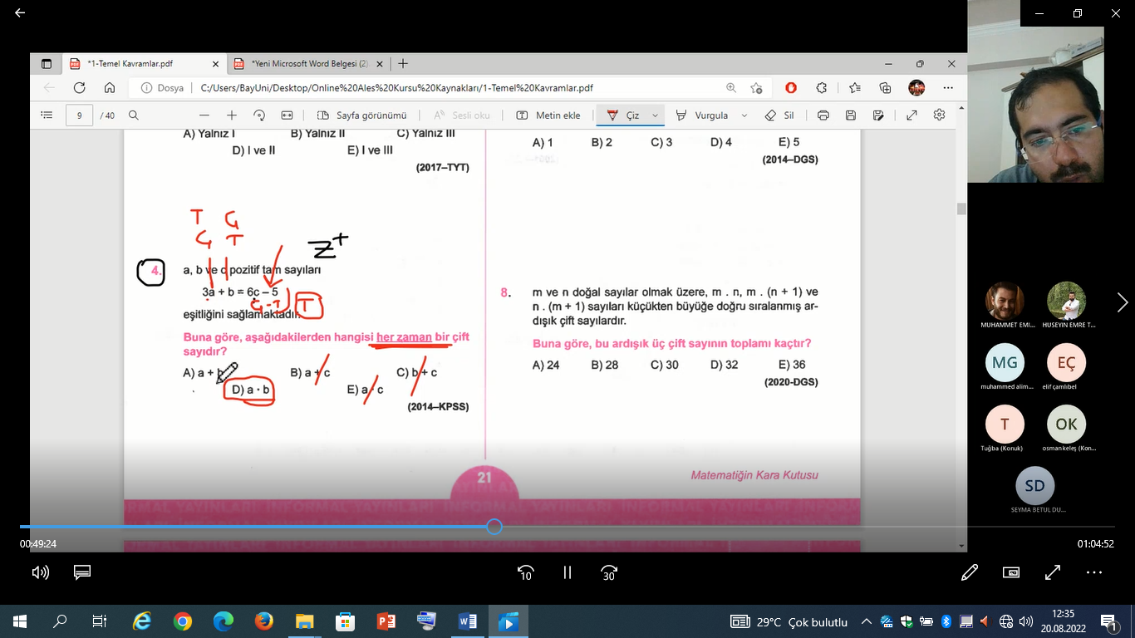
Task: Show hidden system tray icons
Action: (867, 621)
